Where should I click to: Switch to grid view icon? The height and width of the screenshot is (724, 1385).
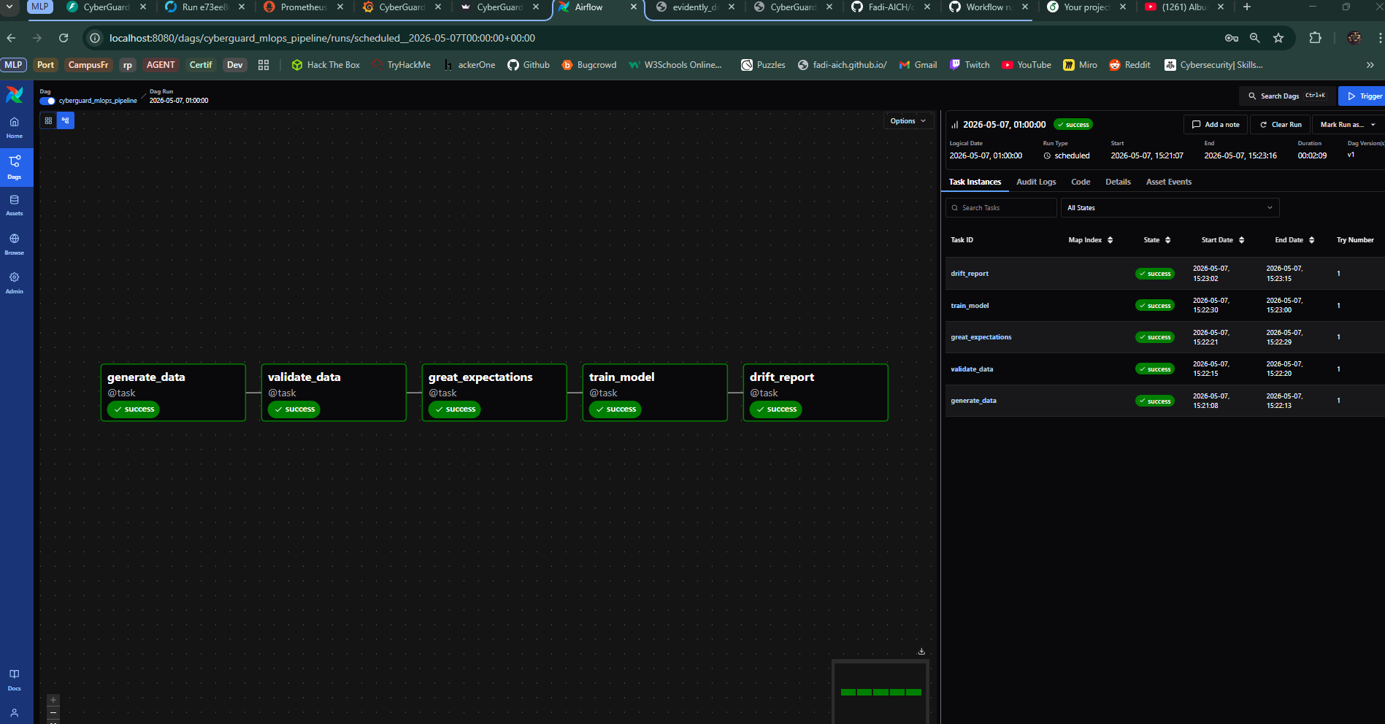[x=48, y=120]
